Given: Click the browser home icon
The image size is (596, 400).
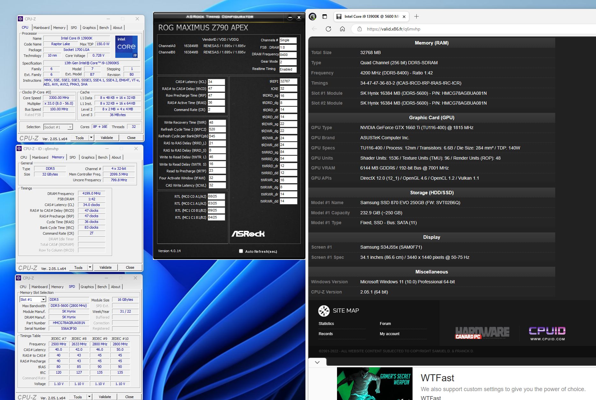Looking at the screenshot, I should (342, 29).
